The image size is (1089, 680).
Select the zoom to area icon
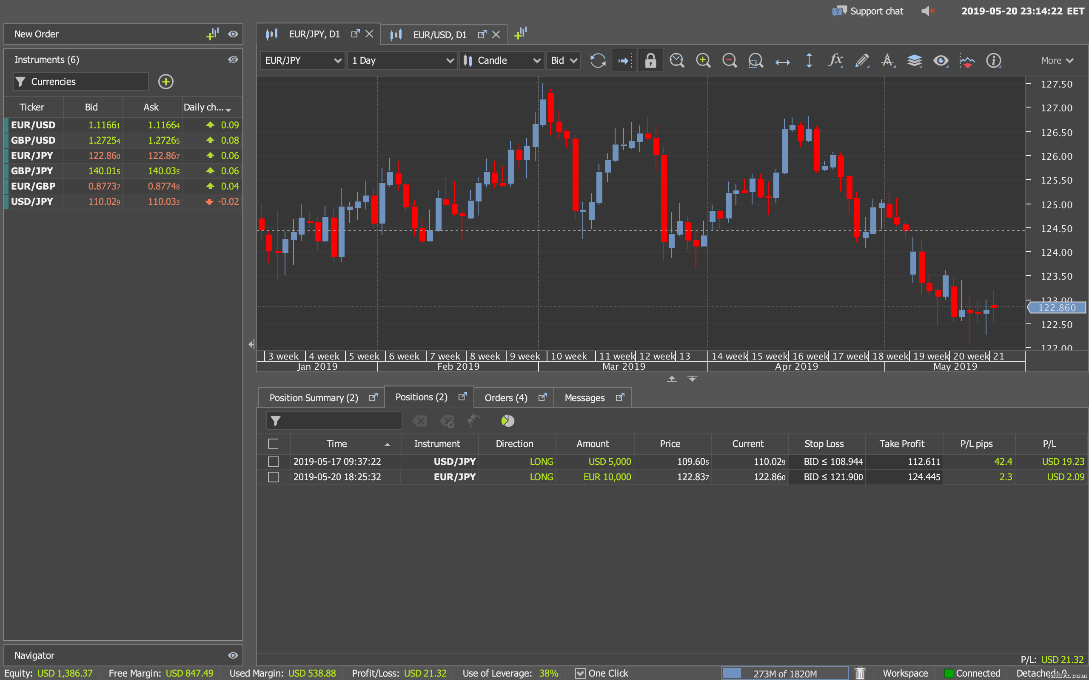coord(755,60)
